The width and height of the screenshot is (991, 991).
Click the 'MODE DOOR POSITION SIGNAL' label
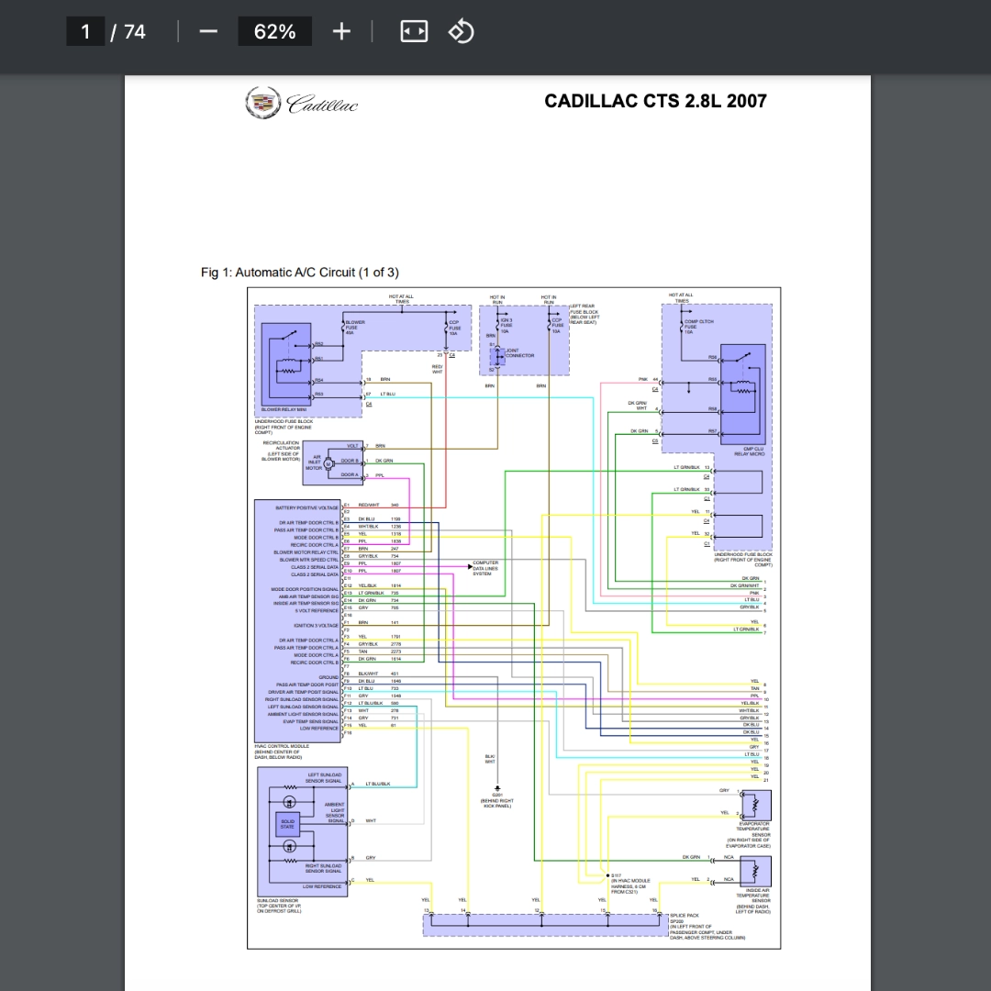point(306,589)
